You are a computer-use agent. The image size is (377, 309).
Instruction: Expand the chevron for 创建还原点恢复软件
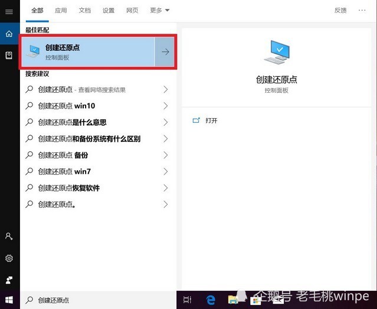pos(165,188)
